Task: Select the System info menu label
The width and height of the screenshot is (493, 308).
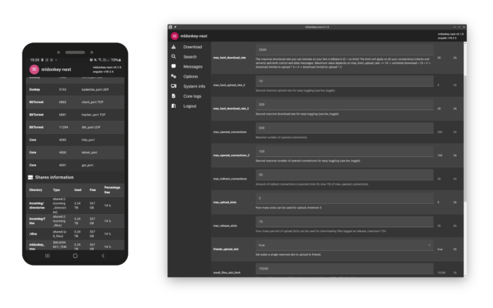Action: (194, 86)
